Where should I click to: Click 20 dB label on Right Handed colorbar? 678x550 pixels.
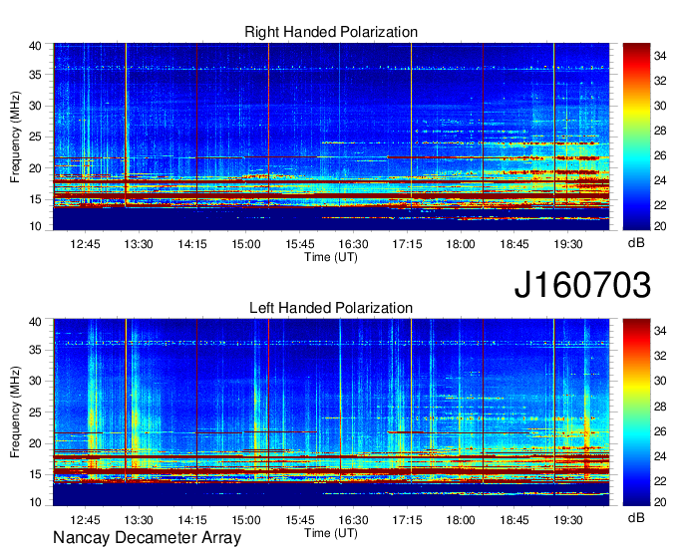pyautogui.click(x=660, y=226)
